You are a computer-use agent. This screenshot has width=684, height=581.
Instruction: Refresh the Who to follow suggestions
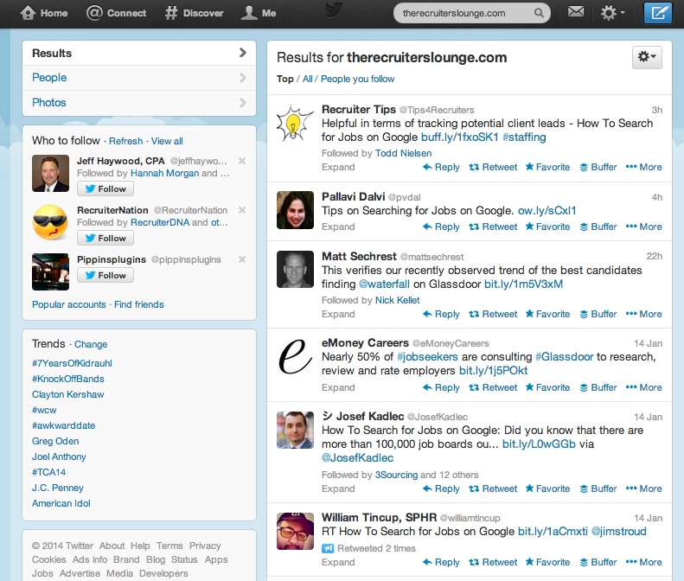point(125,141)
